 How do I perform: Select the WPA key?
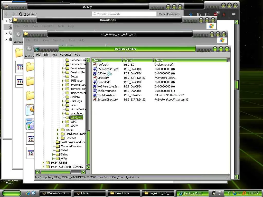click(64, 159)
